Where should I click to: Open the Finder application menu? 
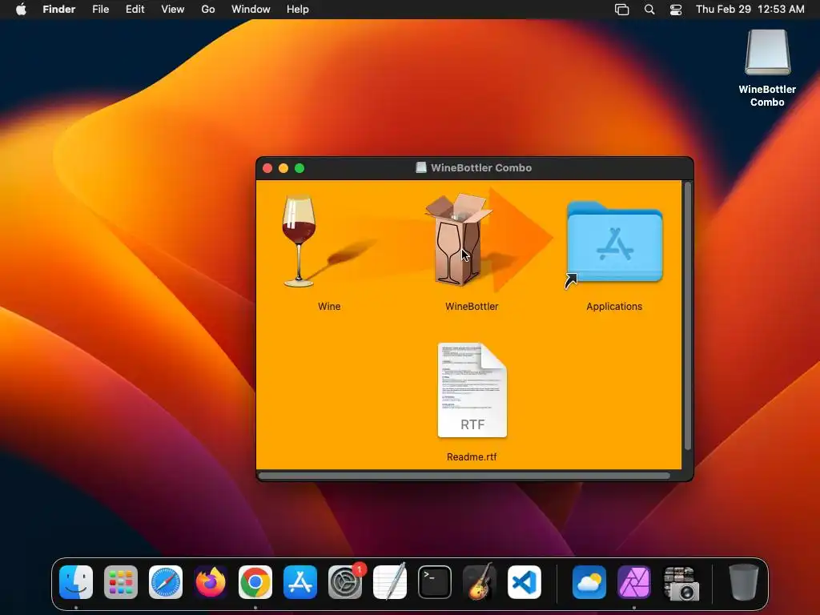(59, 9)
